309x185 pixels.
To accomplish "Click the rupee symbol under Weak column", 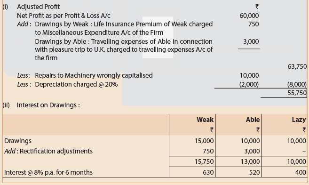I will click(x=212, y=130).
